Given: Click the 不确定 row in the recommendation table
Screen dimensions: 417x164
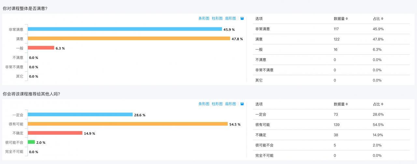Looking at the screenshot, I should click(x=331, y=135).
